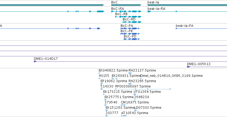
Task: Open the DME1-014D17 BAC clone
Action: [x=130, y=61]
